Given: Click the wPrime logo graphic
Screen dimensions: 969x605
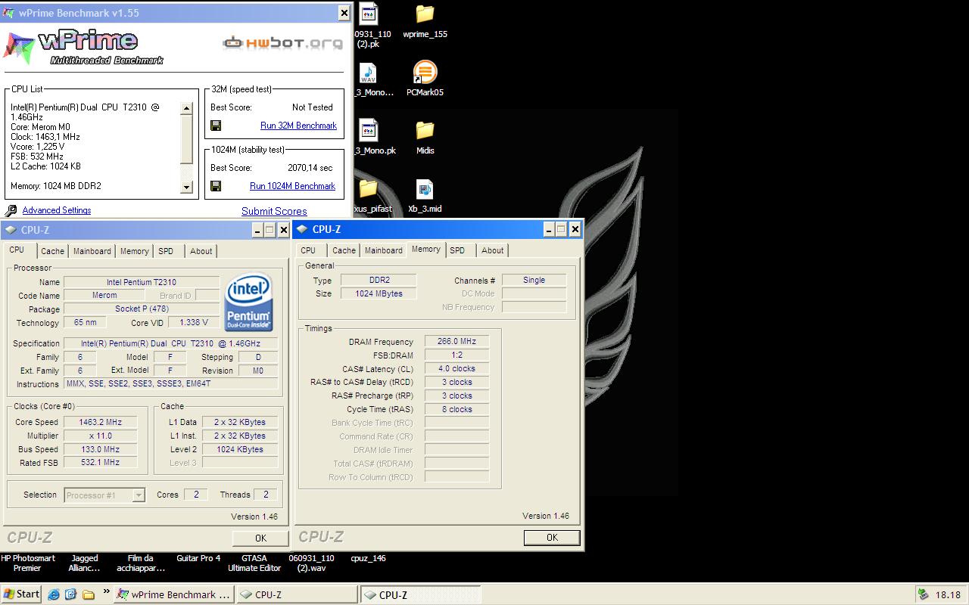Looking at the screenshot, I should [83, 45].
